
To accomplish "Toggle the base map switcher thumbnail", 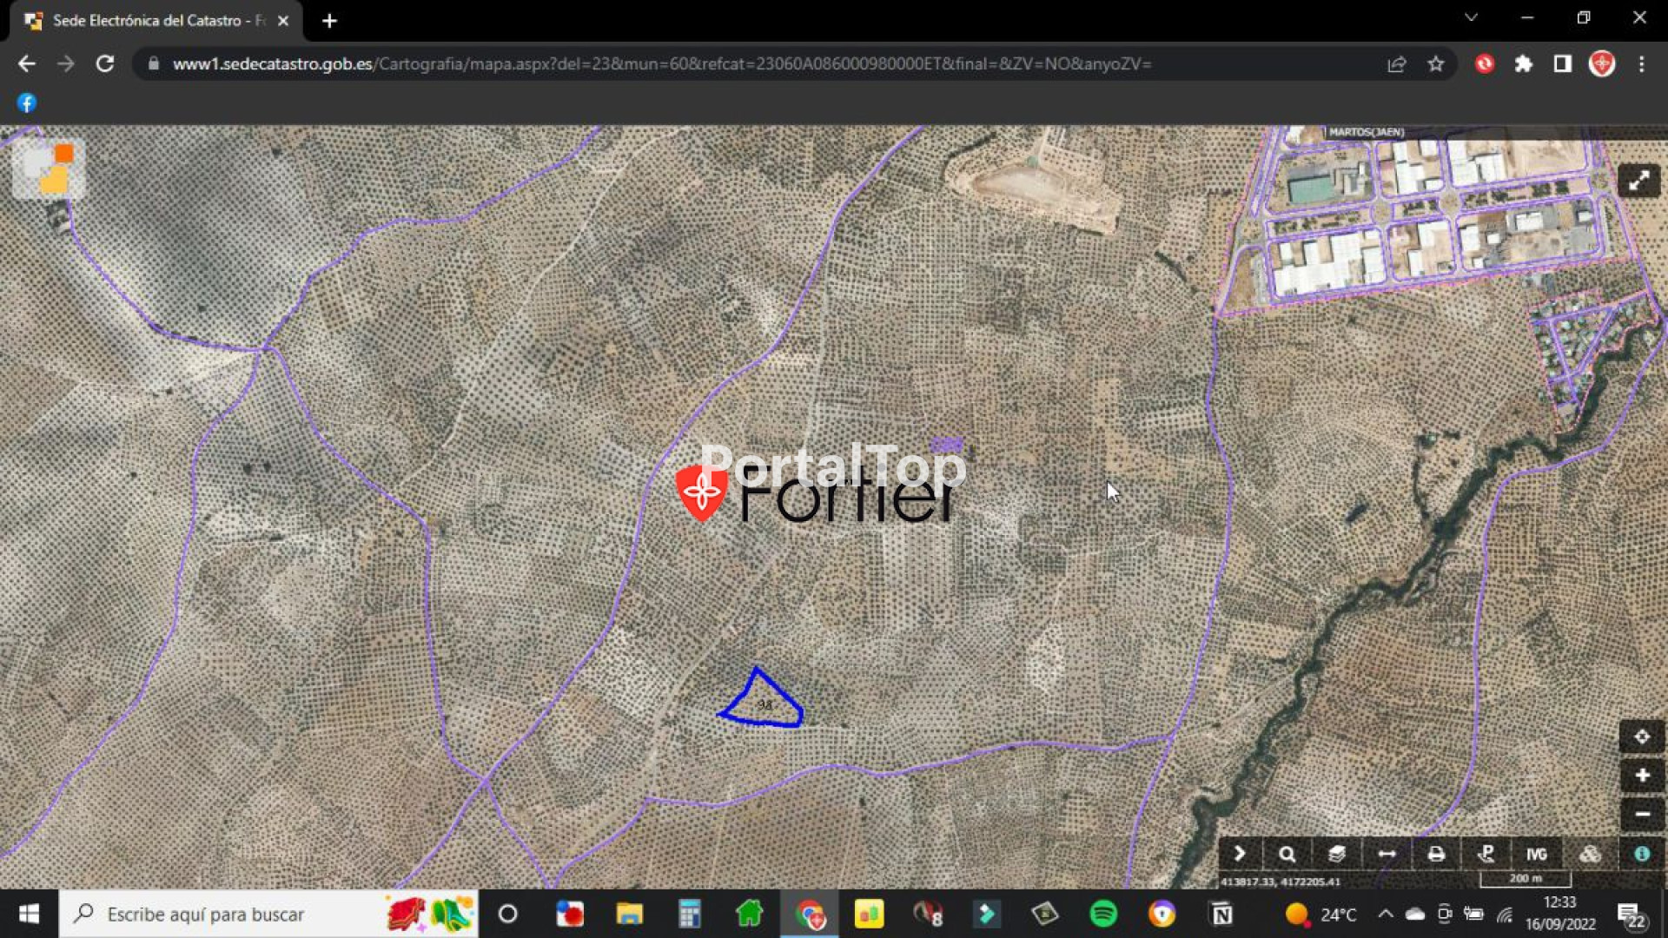I will point(49,168).
